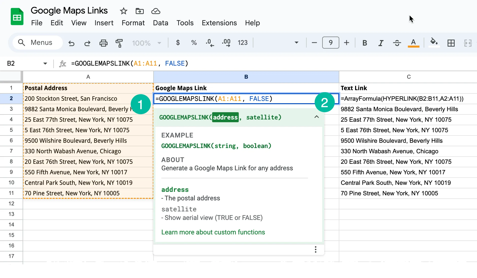Select the Paint format tool
This screenshot has width=477, height=278.
(119, 43)
